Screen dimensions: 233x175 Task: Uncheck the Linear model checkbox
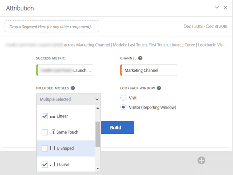(x=45, y=116)
